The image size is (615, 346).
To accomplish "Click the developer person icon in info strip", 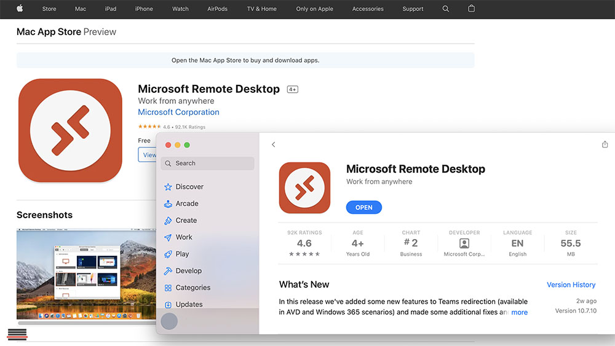I will click(x=464, y=243).
